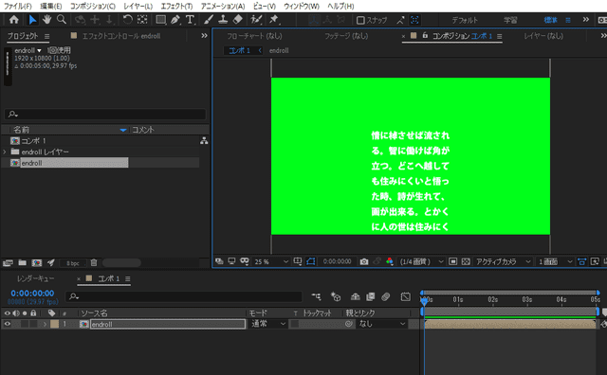Viewport: 607px width, 375px height.
Task: Select the Eraser tool
Action: tap(238, 19)
